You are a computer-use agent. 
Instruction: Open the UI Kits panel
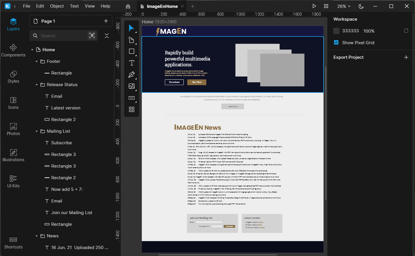pos(13,182)
